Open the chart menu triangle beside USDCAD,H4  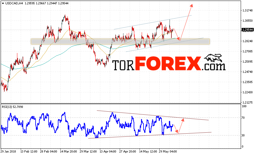[x=3, y=3]
